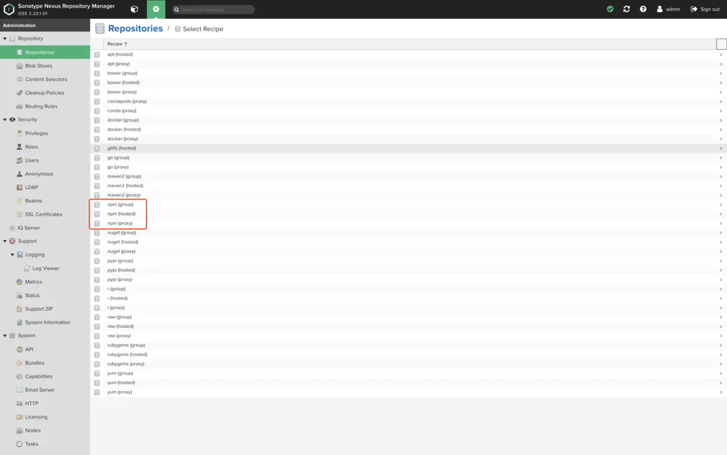
Task: Select the apt (hosted) recipe
Action: click(x=409, y=54)
